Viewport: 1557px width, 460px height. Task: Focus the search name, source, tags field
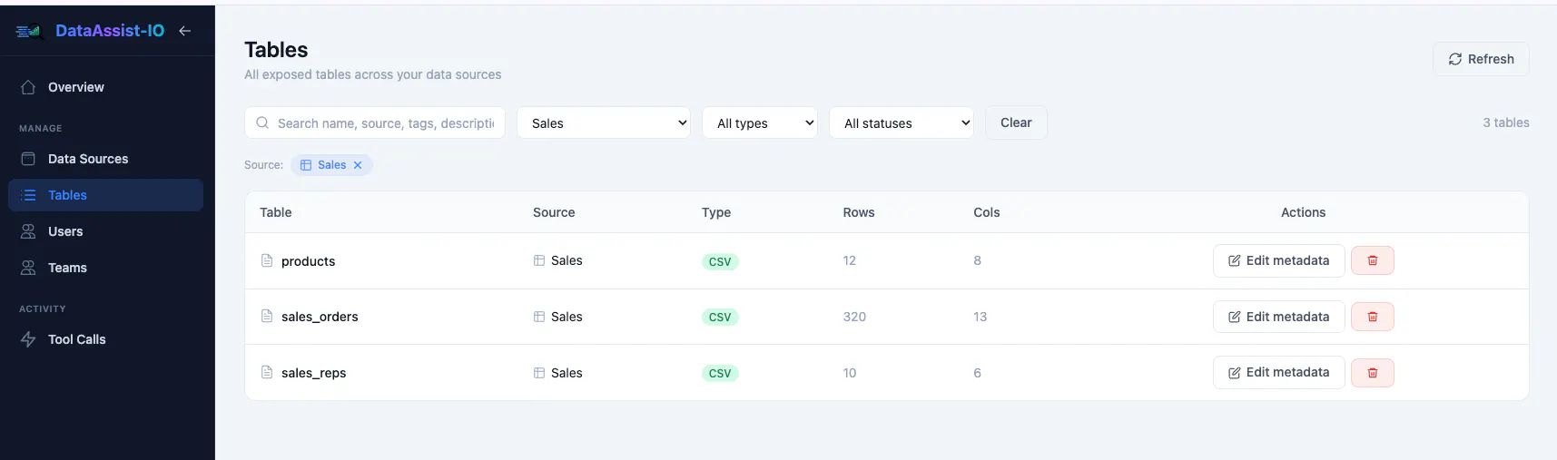[375, 122]
